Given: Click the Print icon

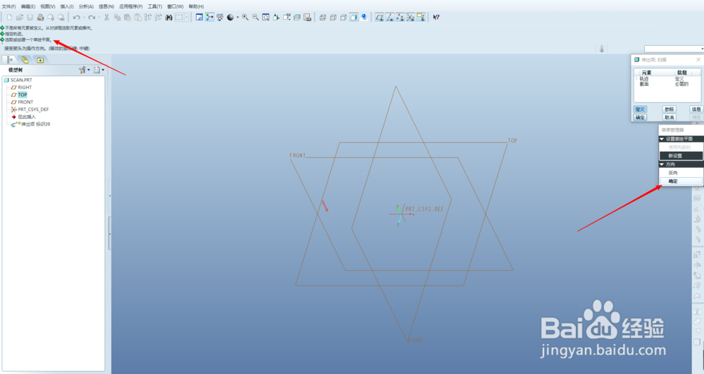Looking at the screenshot, I should coord(40,17).
